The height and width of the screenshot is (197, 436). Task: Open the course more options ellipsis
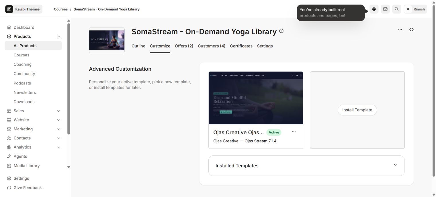click(400, 29)
